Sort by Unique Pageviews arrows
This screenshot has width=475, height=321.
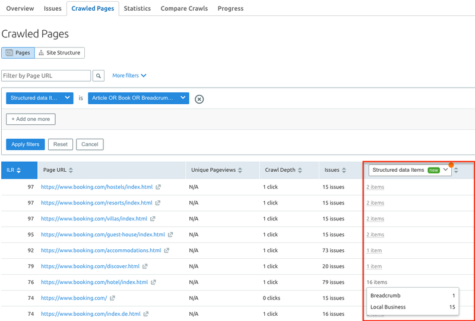(240, 170)
